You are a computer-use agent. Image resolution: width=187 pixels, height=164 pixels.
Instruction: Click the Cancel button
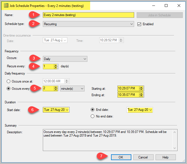[143, 157]
